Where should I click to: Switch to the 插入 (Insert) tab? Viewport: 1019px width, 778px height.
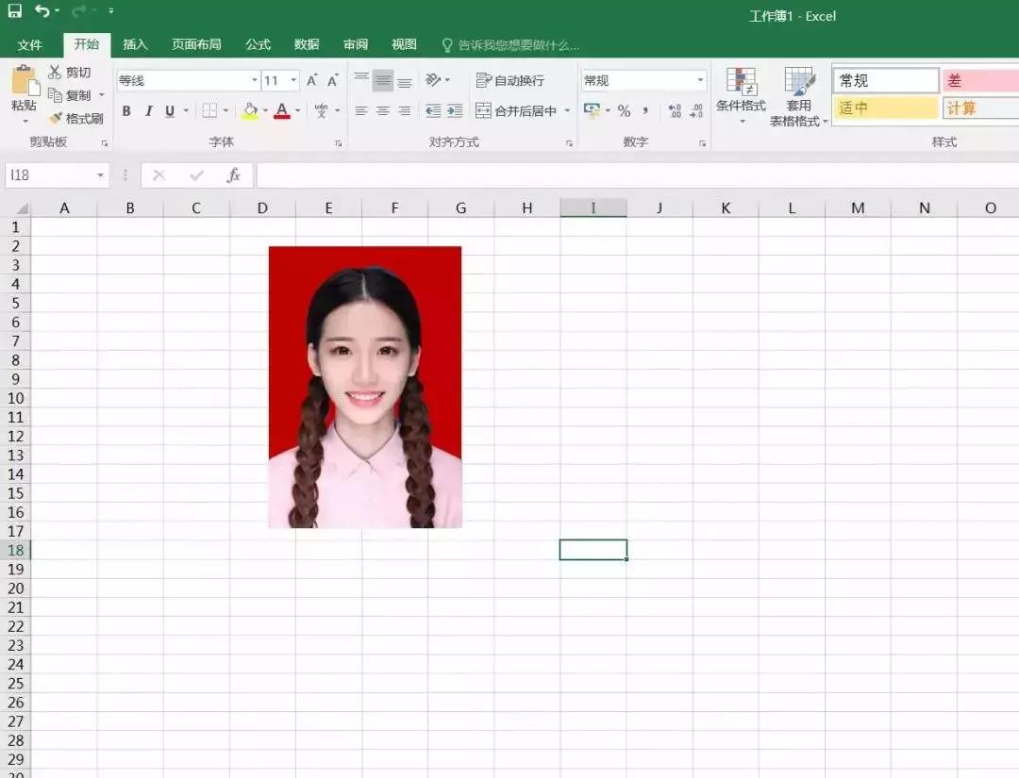click(x=136, y=44)
